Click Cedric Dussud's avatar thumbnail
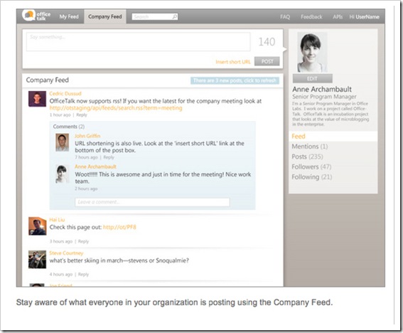The image size is (403, 333). 37,99
